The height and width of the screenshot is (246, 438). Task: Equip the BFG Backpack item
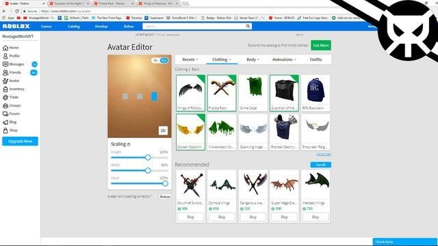coord(315,93)
